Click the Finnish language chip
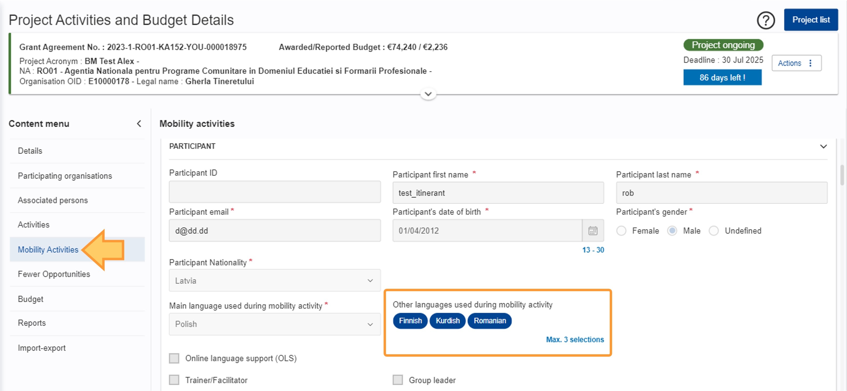The width and height of the screenshot is (847, 391). pyautogui.click(x=410, y=320)
